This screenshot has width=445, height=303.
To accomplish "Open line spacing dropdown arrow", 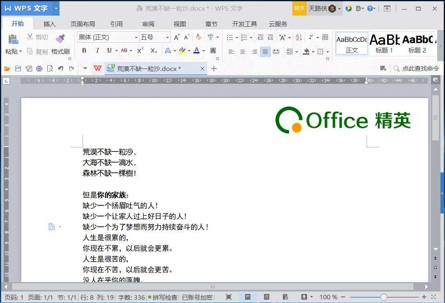I will pyautogui.click(x=296, y=52).
